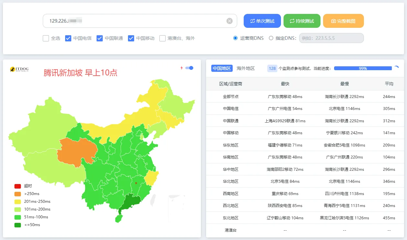Click the 99% progress bar
Viewport: 407px width, 240px height.
(x=363, y=68)
